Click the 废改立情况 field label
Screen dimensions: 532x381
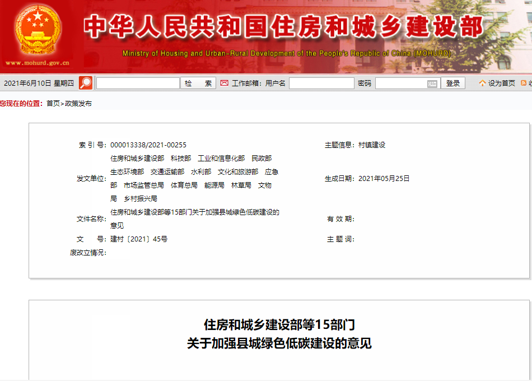tap(88, 253)
